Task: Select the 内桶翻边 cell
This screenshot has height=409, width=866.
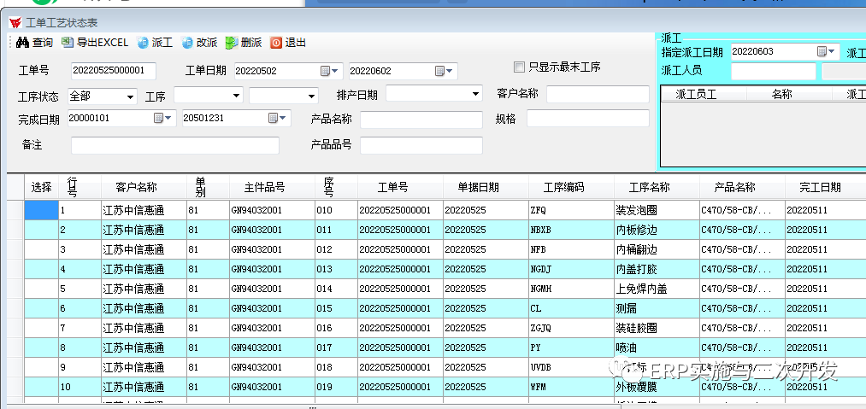Action: 657,249
